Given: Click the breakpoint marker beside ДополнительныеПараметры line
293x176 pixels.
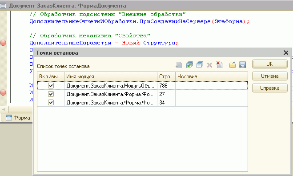Looking at the screenshot, I should click(3, 43).
